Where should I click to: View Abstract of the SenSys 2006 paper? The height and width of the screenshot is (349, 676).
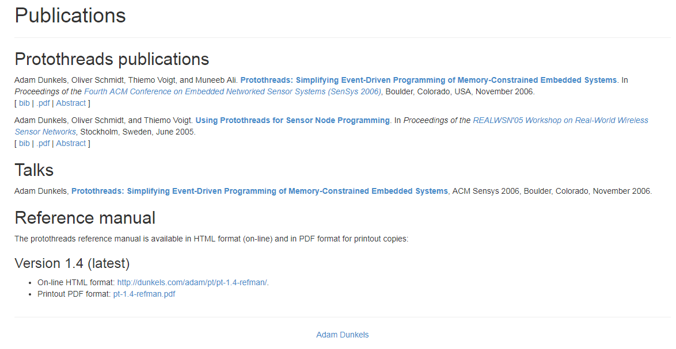(71, 103)
